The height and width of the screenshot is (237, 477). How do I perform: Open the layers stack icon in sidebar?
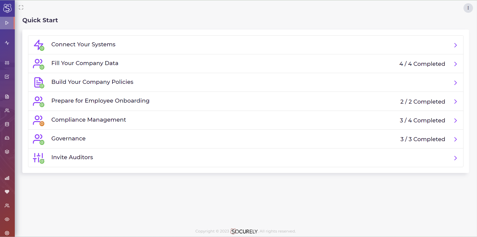click(7, 152)
